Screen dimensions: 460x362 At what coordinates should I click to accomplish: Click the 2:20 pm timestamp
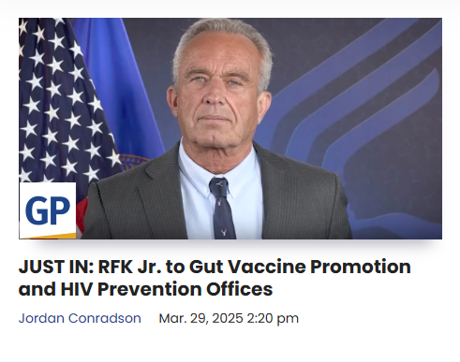click(x=273, y=318)
